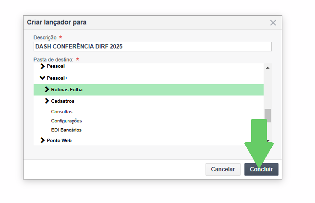
Task: Click the Descrição text input field
Action: coord(152,47)
